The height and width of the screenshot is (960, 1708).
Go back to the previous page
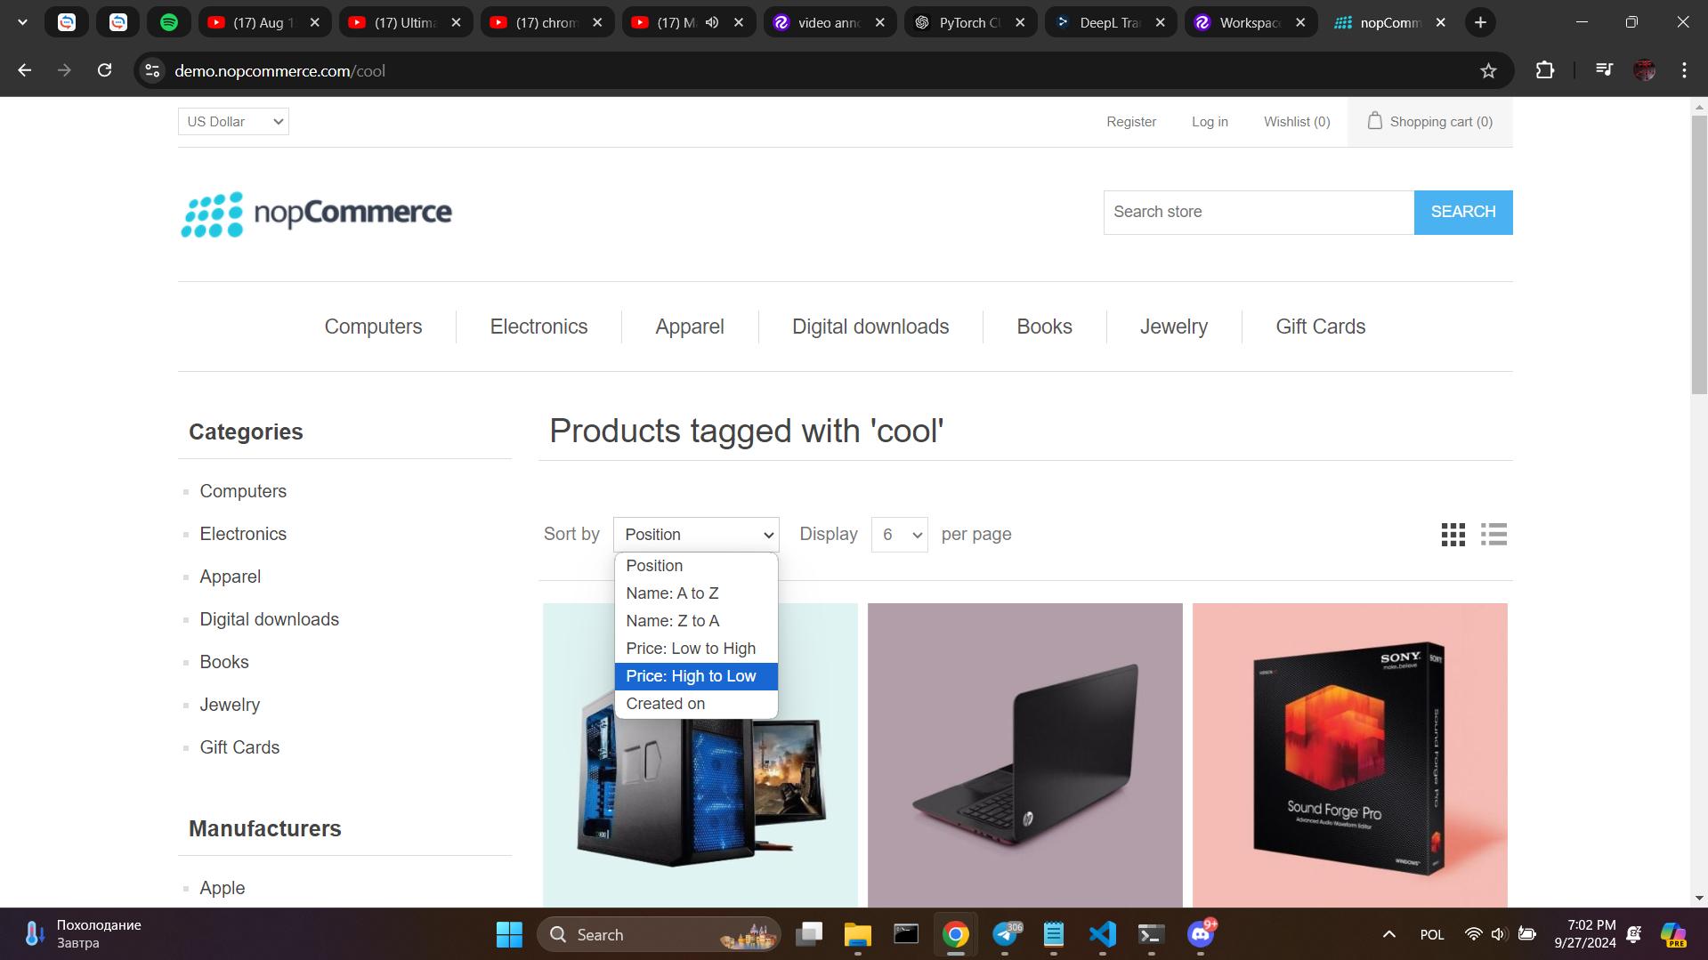pyautogui.click(x=25, y=70)
